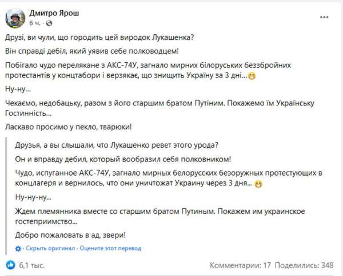343x276 pixels.
Task: Expand 'Комментарии: 17' comments
Action: click(x=240, y=265)
